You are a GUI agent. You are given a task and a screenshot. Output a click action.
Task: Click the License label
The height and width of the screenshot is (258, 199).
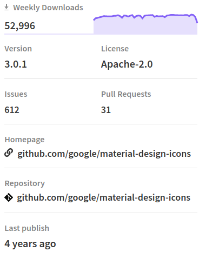click(115, 49)
